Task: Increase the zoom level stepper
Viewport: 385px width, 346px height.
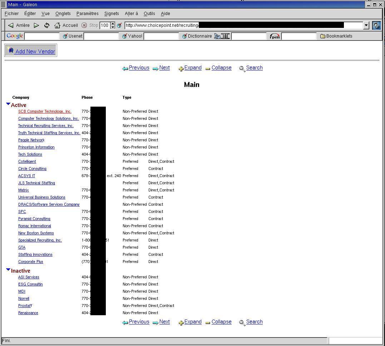Action: click(x=113, y=24)
